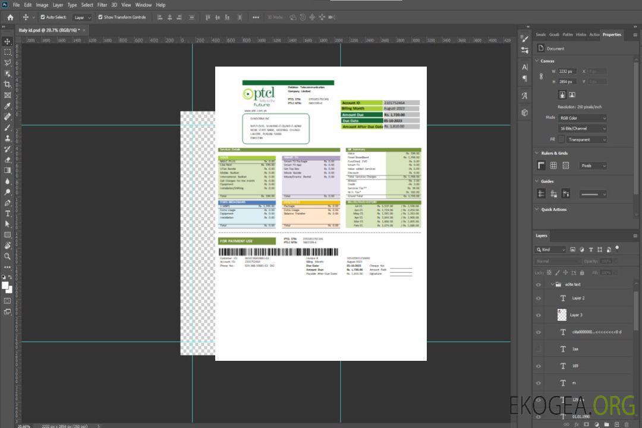
Task: Select the Layer 2 text layer
Action: point(578,298)
